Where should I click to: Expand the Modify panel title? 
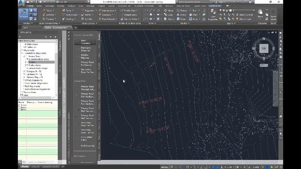[185, 23]
